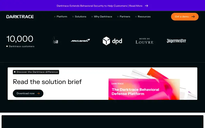Click the Read the solution brief heading
205x128 pixels.
(x=47, y=82)
